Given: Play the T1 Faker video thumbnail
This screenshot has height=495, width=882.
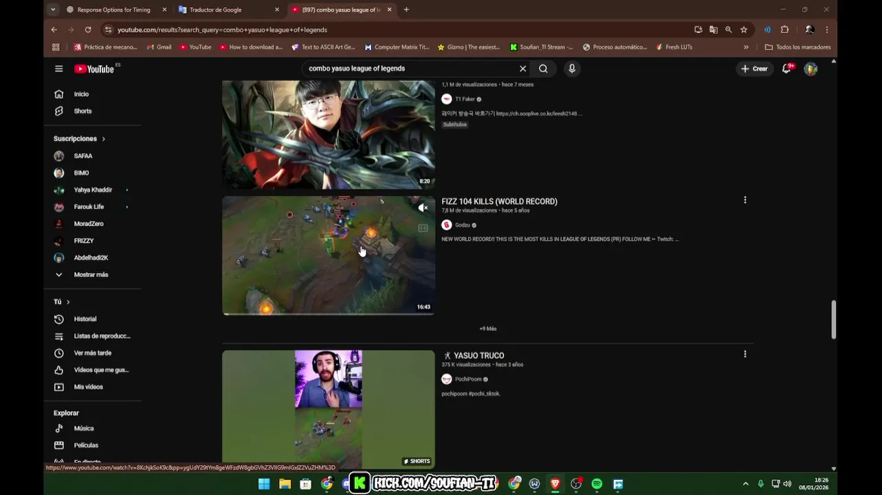Looking at the screenshot, I should pyautogui.click(x=329, y=135).
